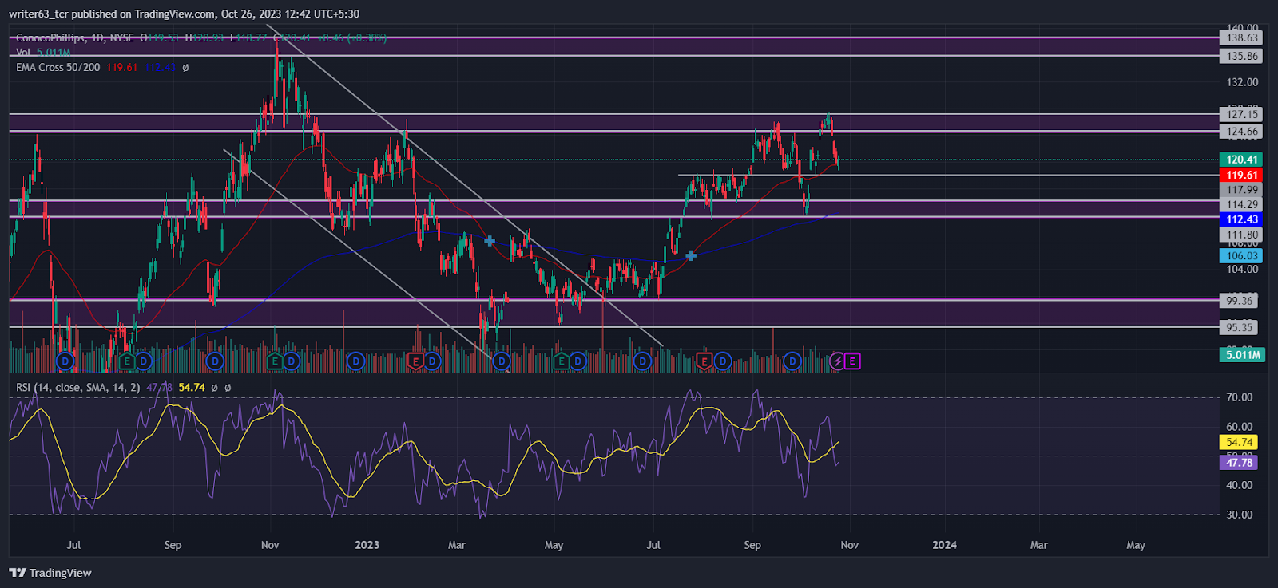Click the green 120.41 current price label
This screenshot has width=1278, height=588.
coord(1242,160)
